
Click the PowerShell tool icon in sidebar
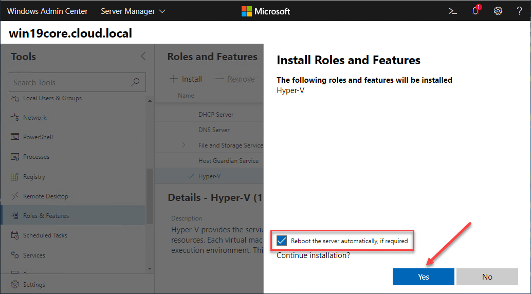click(14, 137)
